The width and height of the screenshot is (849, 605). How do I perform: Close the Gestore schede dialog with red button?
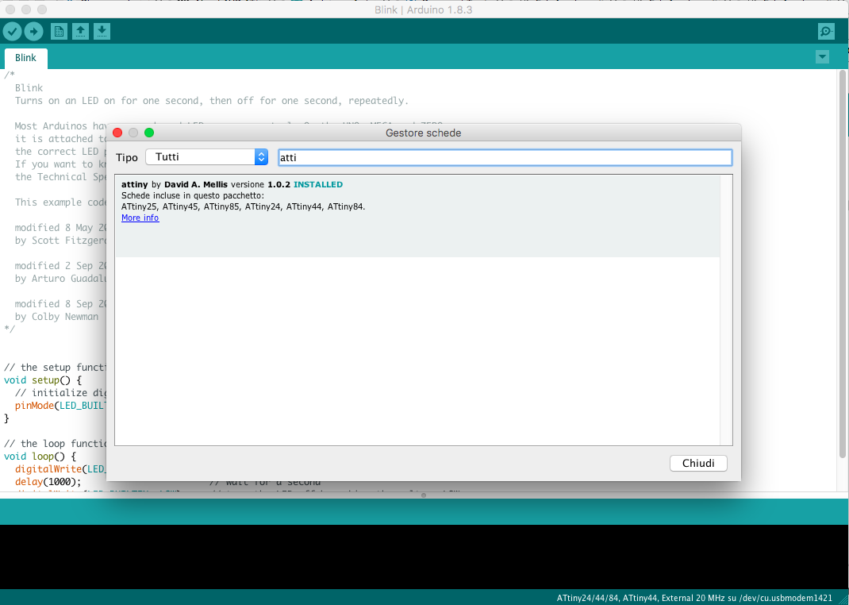(x=117, y=133)
